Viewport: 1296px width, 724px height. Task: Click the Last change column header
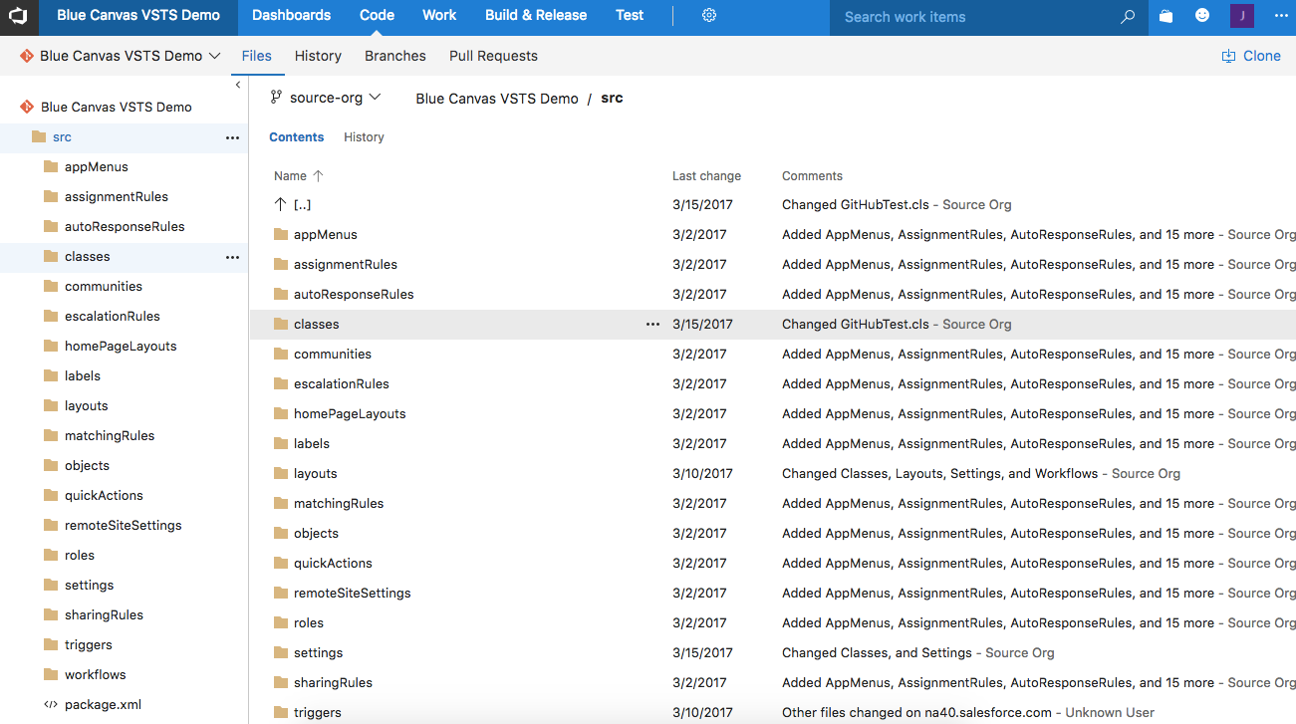(707, 176)
